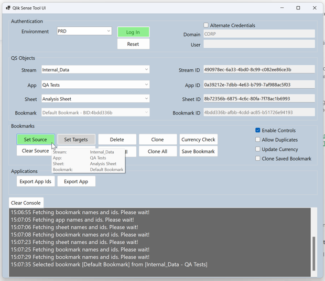Click the Stream ID text field
This screenshot has height=281, width=325.
pos(258,70)
